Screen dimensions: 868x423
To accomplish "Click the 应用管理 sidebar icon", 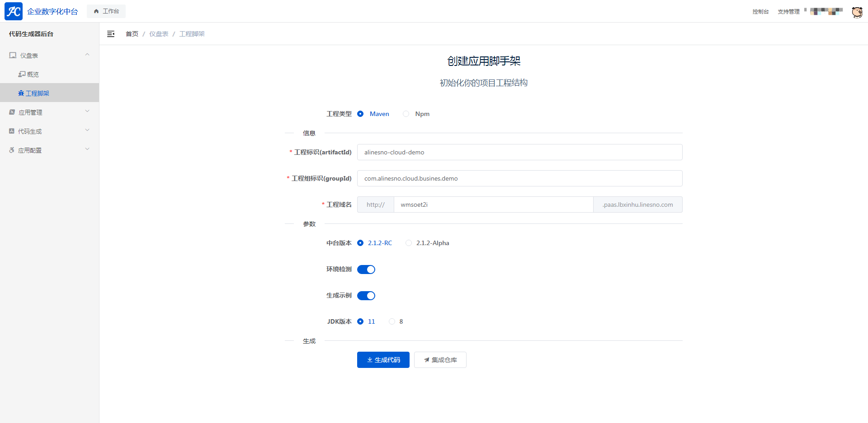I will 12,112.
